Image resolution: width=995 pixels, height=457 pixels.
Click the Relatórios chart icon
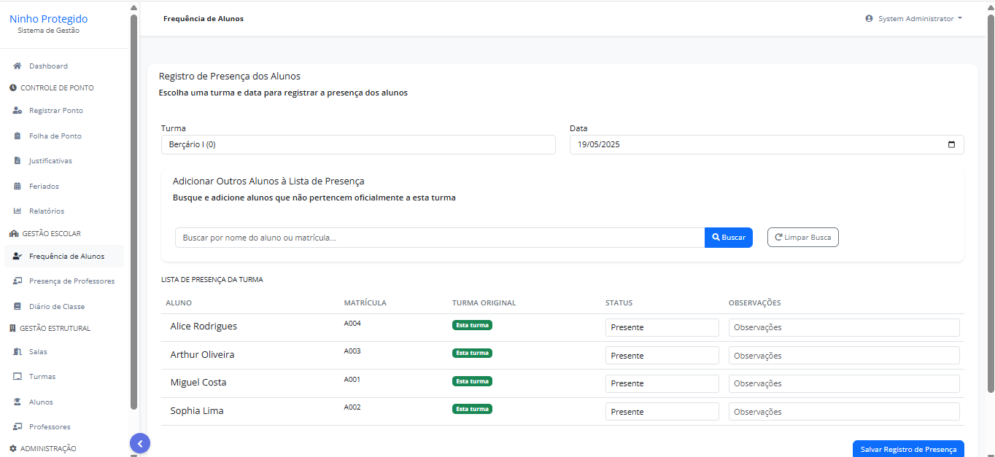(x=18, y=211)
